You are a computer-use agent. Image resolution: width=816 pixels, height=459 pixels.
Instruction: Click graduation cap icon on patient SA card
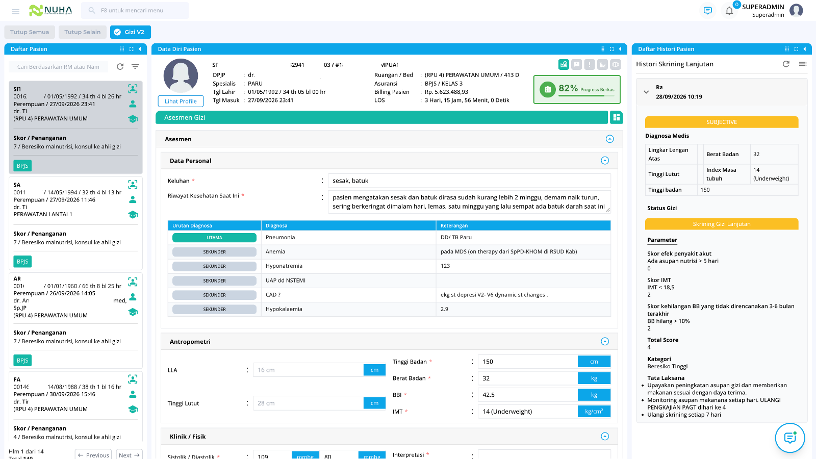coord(133,215)
